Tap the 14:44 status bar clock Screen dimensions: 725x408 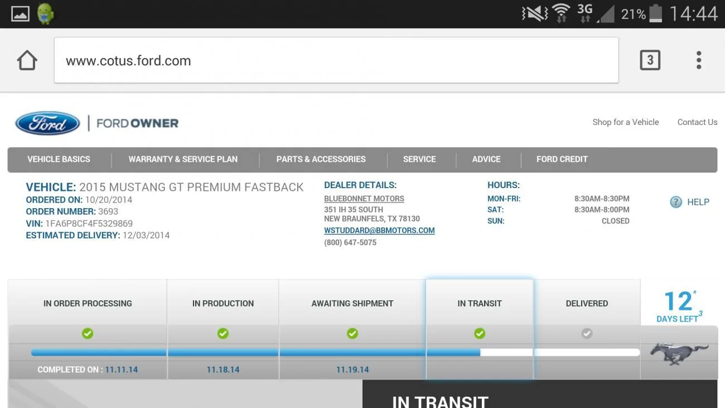point(693,13)
